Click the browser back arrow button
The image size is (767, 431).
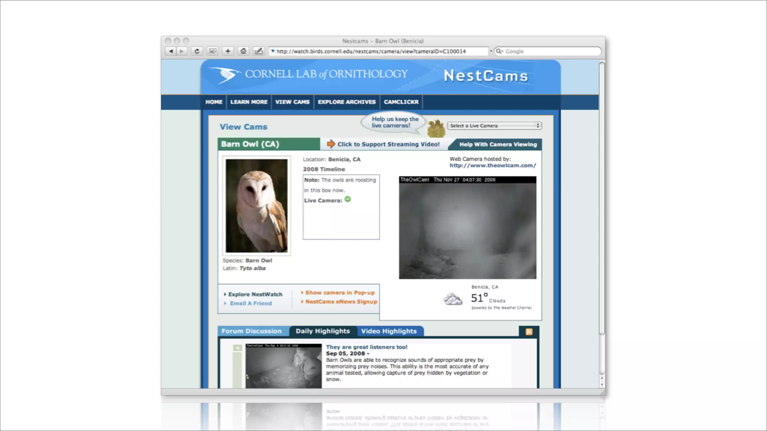click(171, 51)
